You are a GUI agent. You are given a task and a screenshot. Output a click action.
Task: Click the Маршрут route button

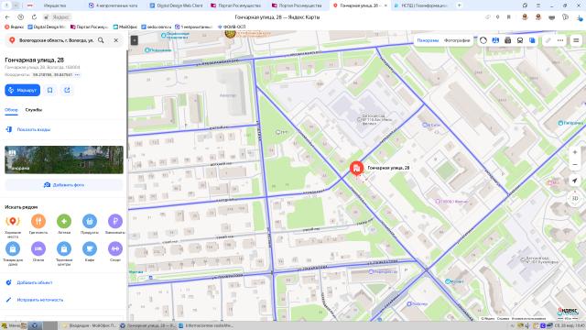click(22, 90)
